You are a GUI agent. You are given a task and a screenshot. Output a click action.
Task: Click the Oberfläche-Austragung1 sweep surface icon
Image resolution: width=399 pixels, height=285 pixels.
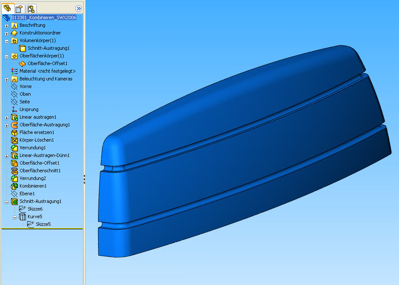click(14, 125)
